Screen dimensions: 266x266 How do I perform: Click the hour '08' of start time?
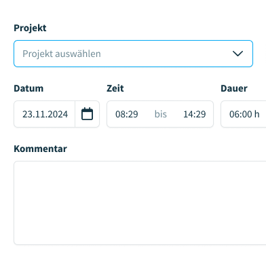coord(120,114)
